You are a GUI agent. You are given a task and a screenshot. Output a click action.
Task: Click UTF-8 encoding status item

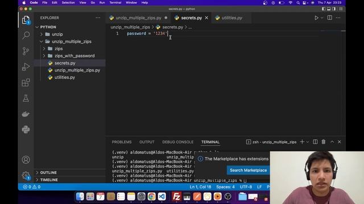(x=246, y=187)
